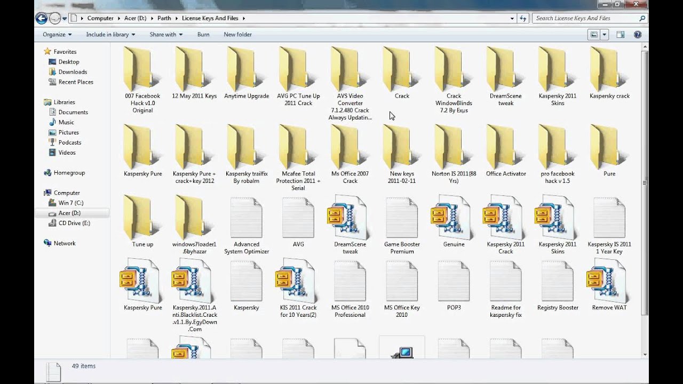Select the AVG PC Tune Up 2011 Crack folder
The height and width of the screenshot is (384, 683).
(x=298, y=76)
